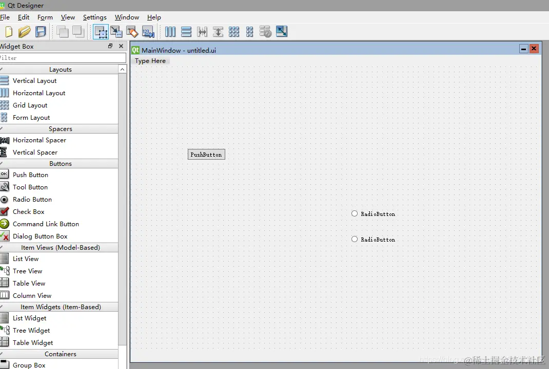Choose Tool Button in the Widget Box
The width and height of the screenshot is (549, 369).
click(59, 187)
